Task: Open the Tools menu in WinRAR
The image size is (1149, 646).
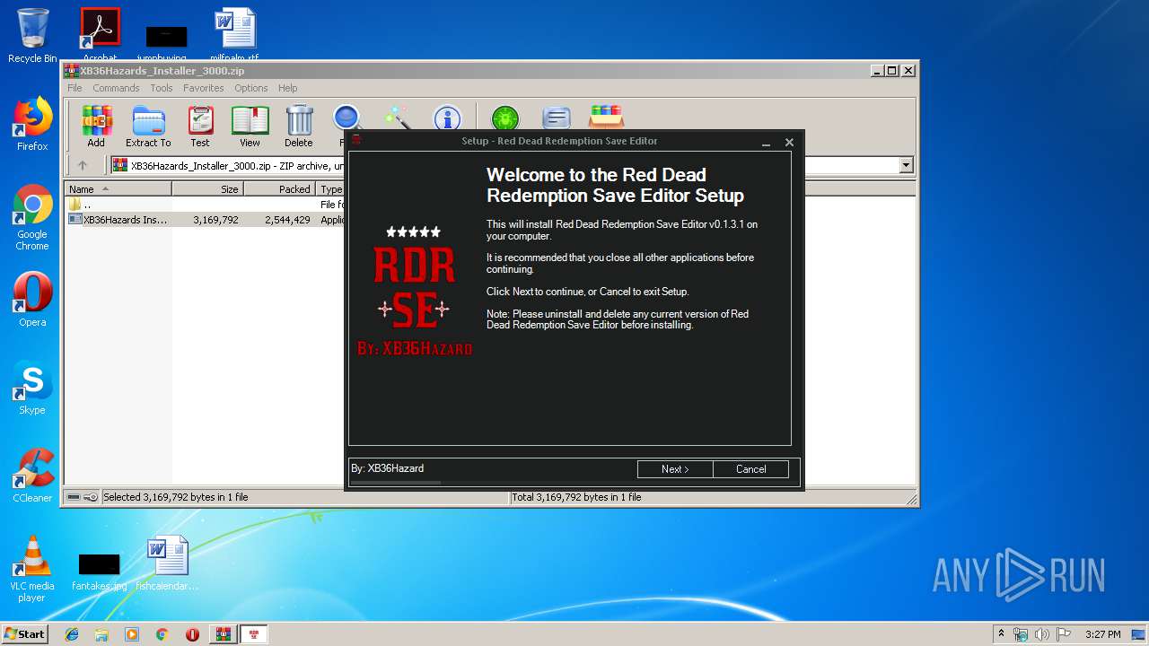Action: (162, 88)
